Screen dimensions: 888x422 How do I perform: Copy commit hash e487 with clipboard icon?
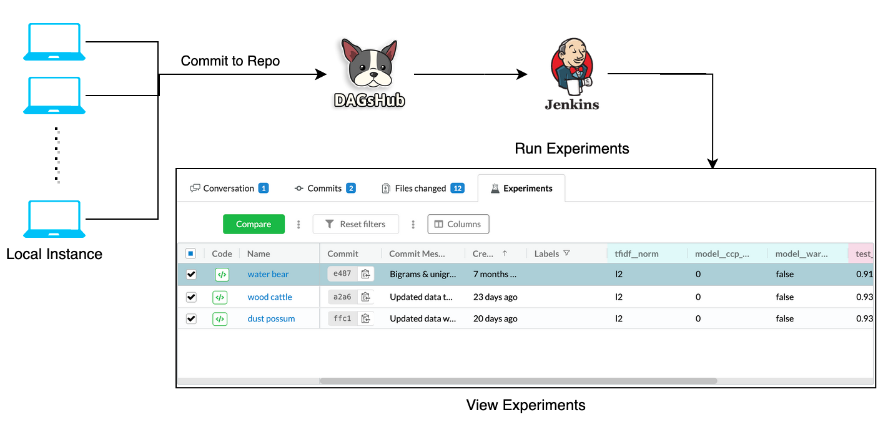coord(366,274)
